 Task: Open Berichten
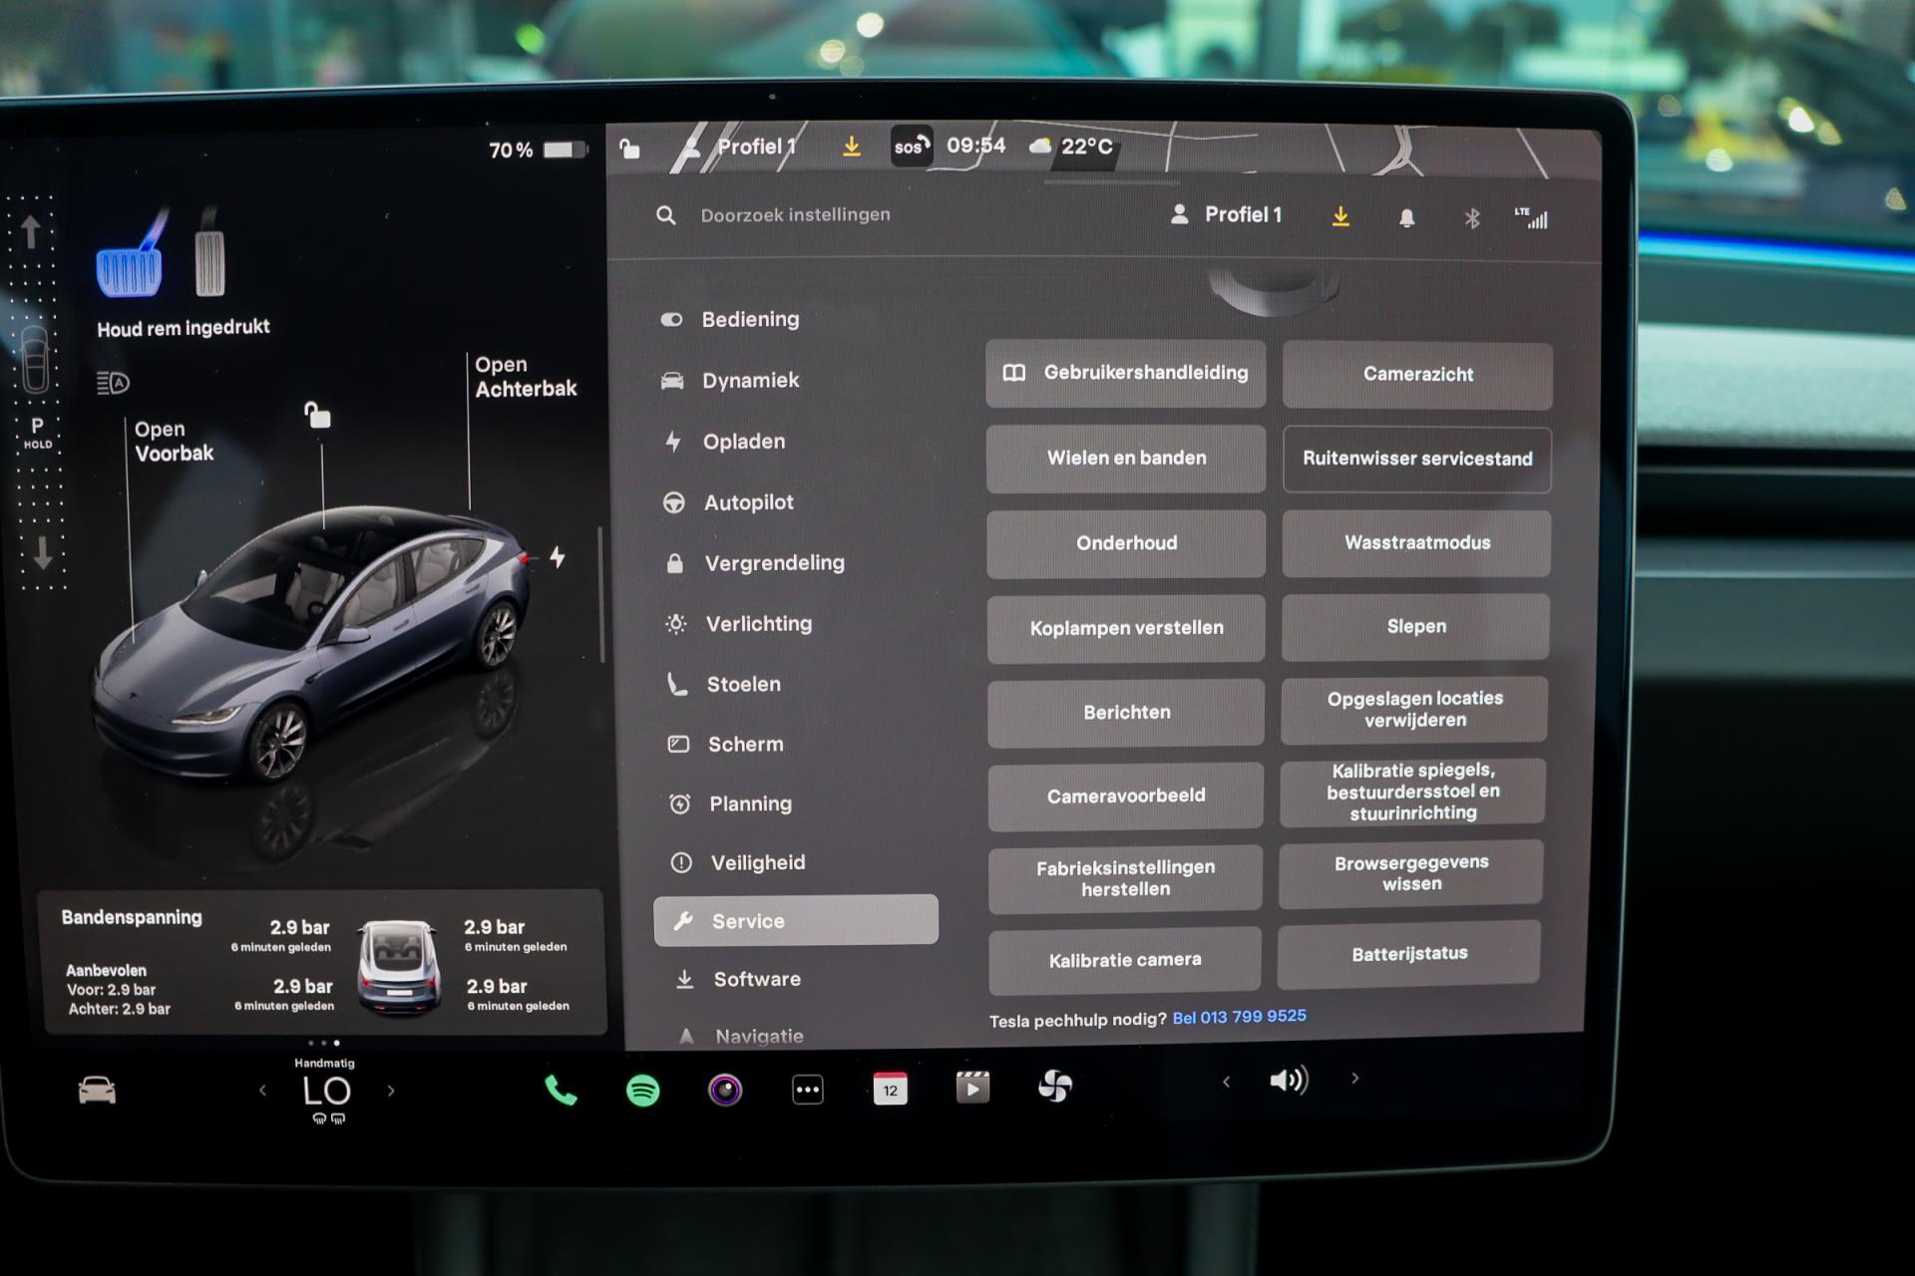1126,713
